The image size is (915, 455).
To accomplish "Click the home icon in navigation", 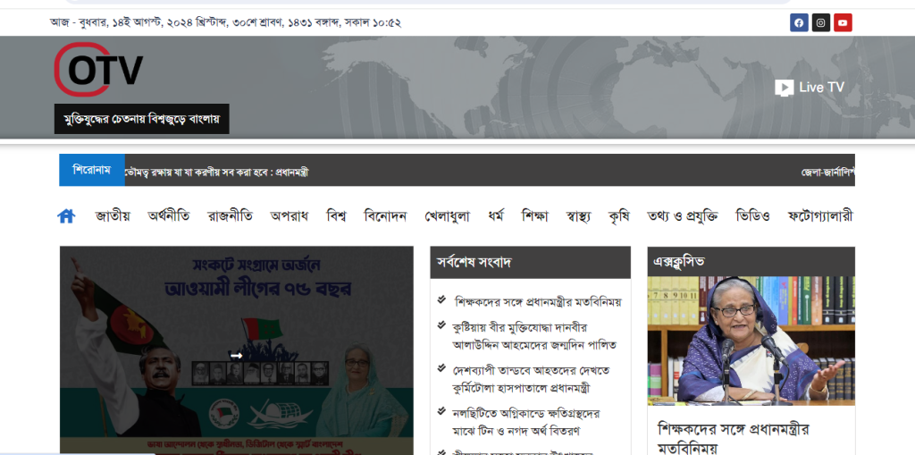I will pyautogui.click(x=66, y=216).
